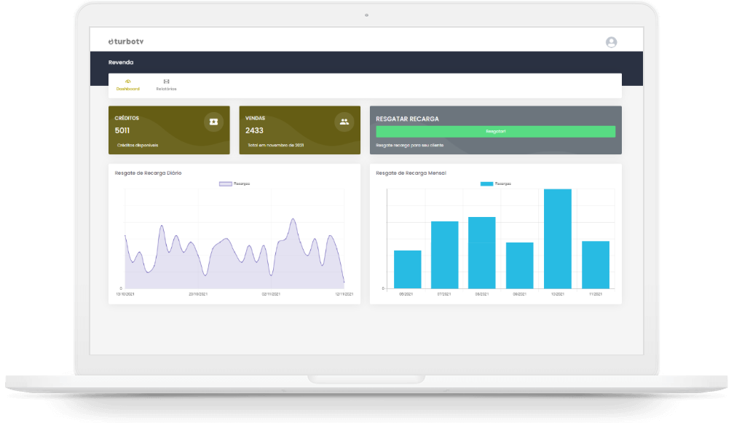Click the purple legend swatch in daily chart
The width and height of the screenshot is (734, 423).
point(226,183)
